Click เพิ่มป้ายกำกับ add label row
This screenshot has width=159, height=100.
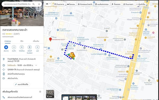coord(22,78)
